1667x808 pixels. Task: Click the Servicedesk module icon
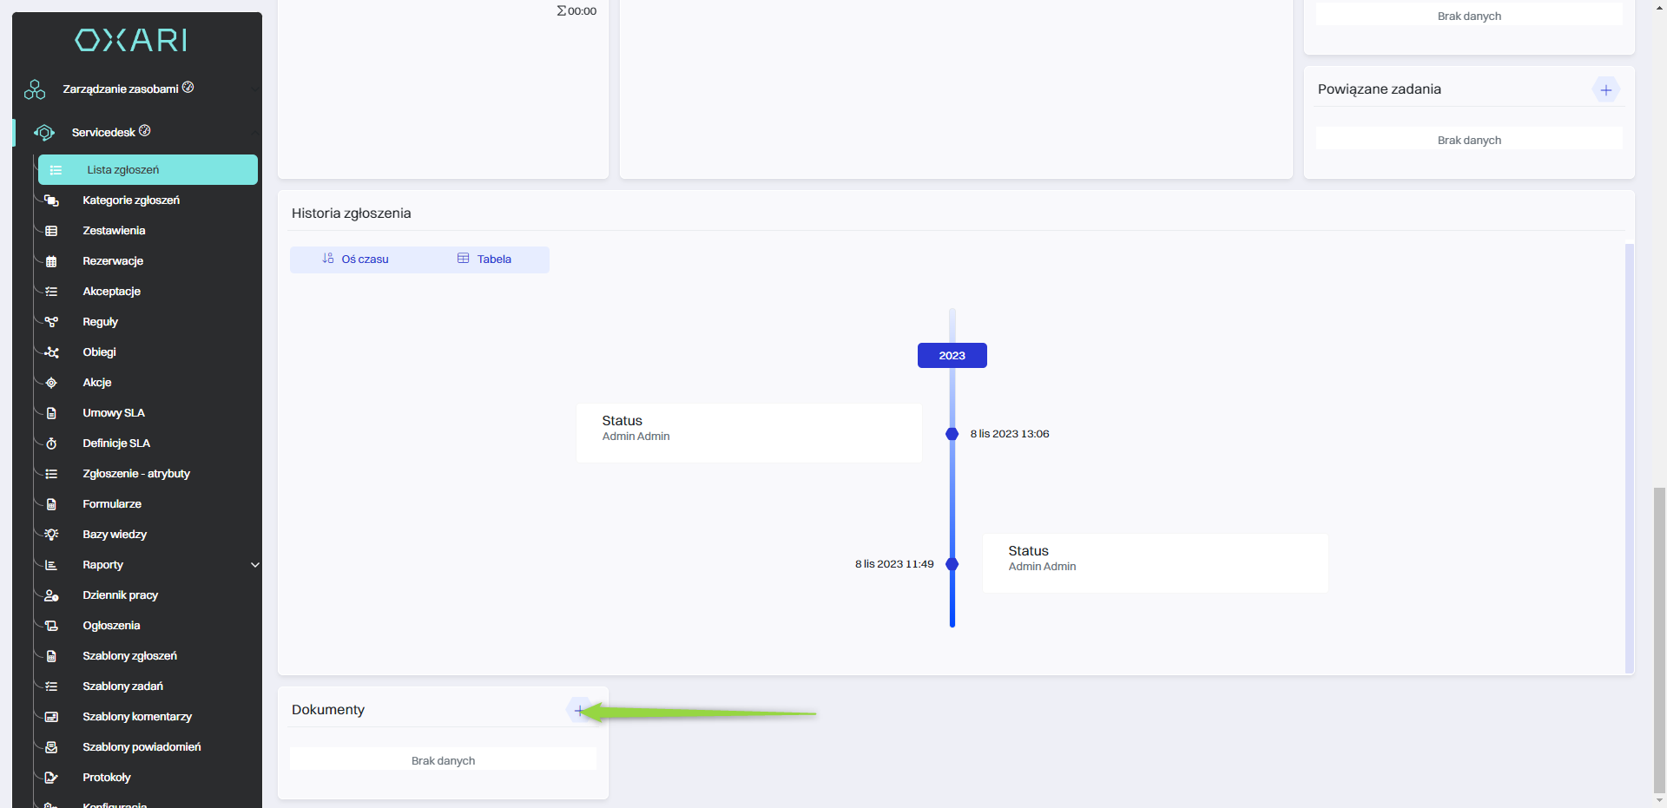44,133
